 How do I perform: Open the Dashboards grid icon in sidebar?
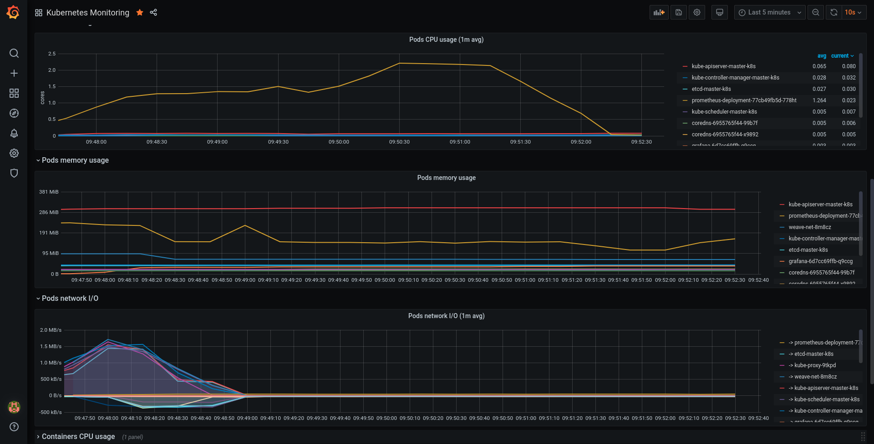pos(14,93)
